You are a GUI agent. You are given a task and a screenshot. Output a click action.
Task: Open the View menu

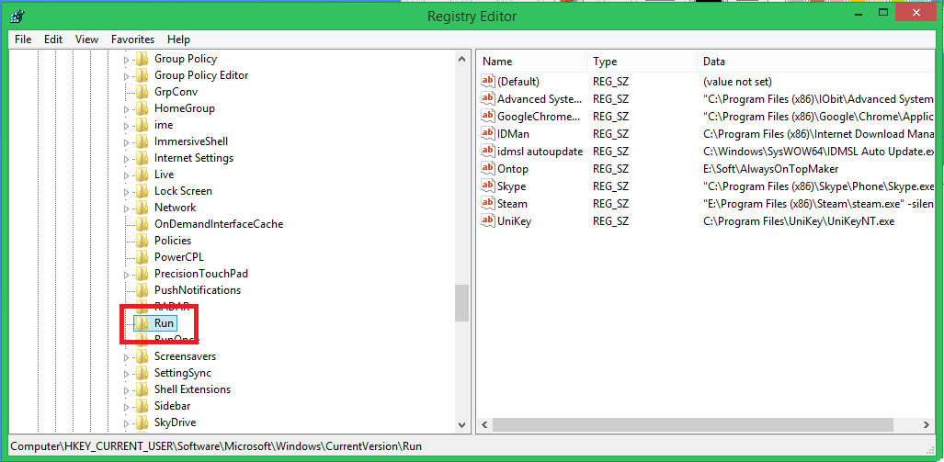coord(86,39)
